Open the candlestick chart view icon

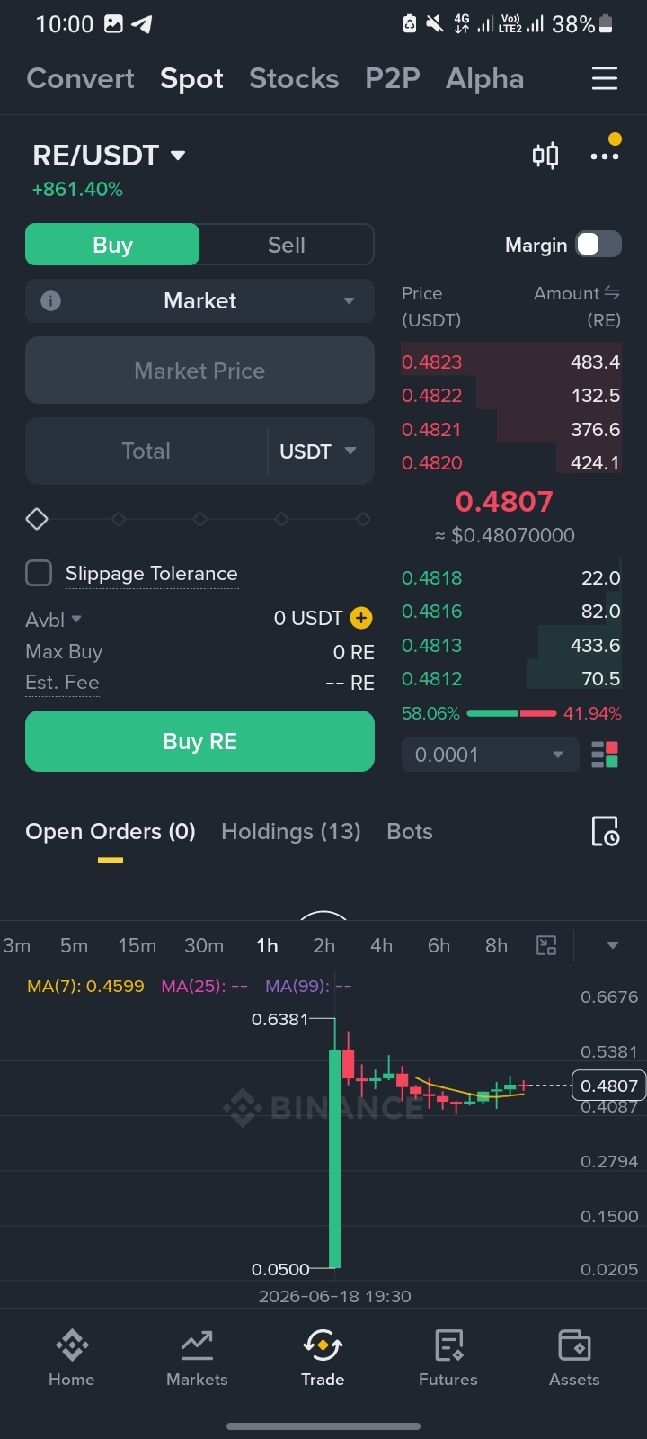click(545, 156)
